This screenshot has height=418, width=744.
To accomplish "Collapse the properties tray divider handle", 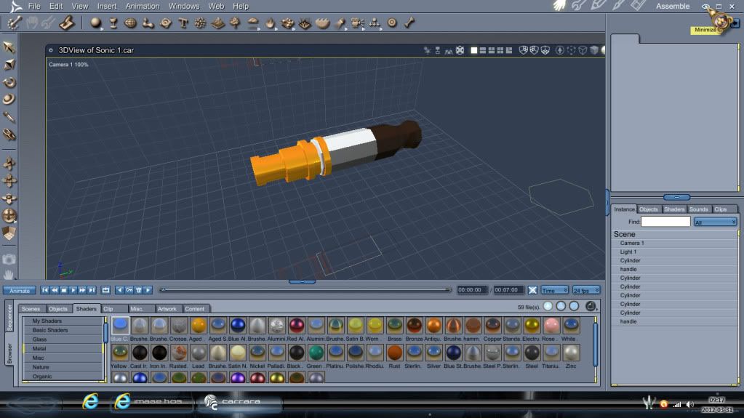I will click(x=676, y=197).
